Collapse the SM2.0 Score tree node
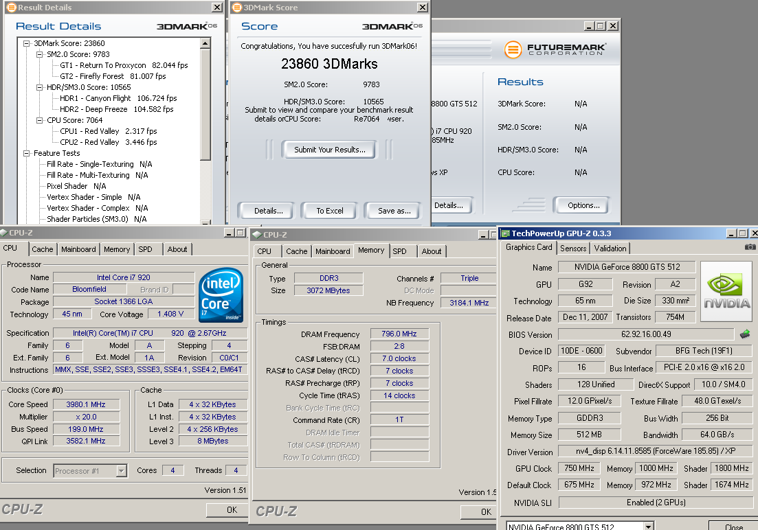Viewport: 758px width, 530px height. tap(40, 55)
